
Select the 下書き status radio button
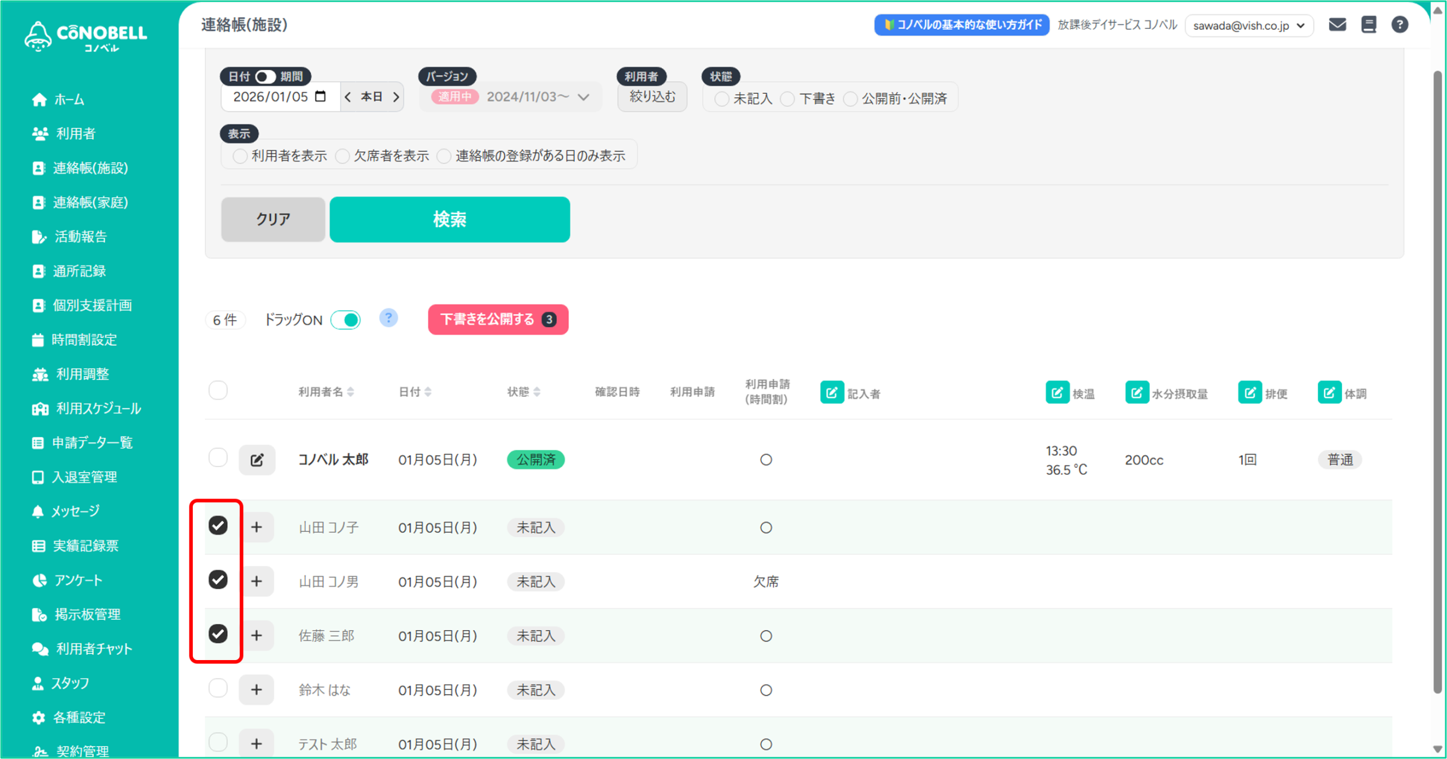coord(787,99)
